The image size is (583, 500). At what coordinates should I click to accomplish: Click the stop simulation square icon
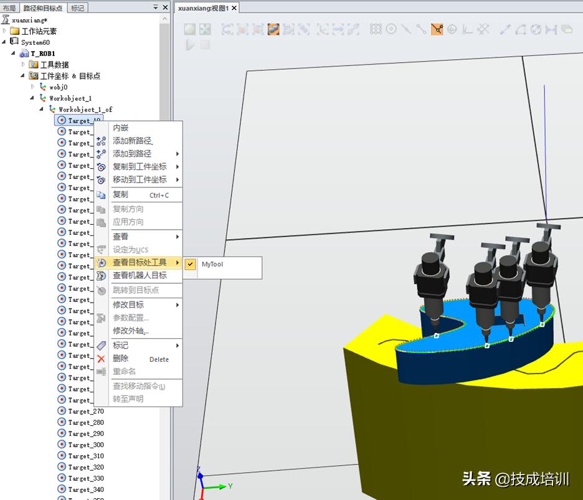pos(205,45)
